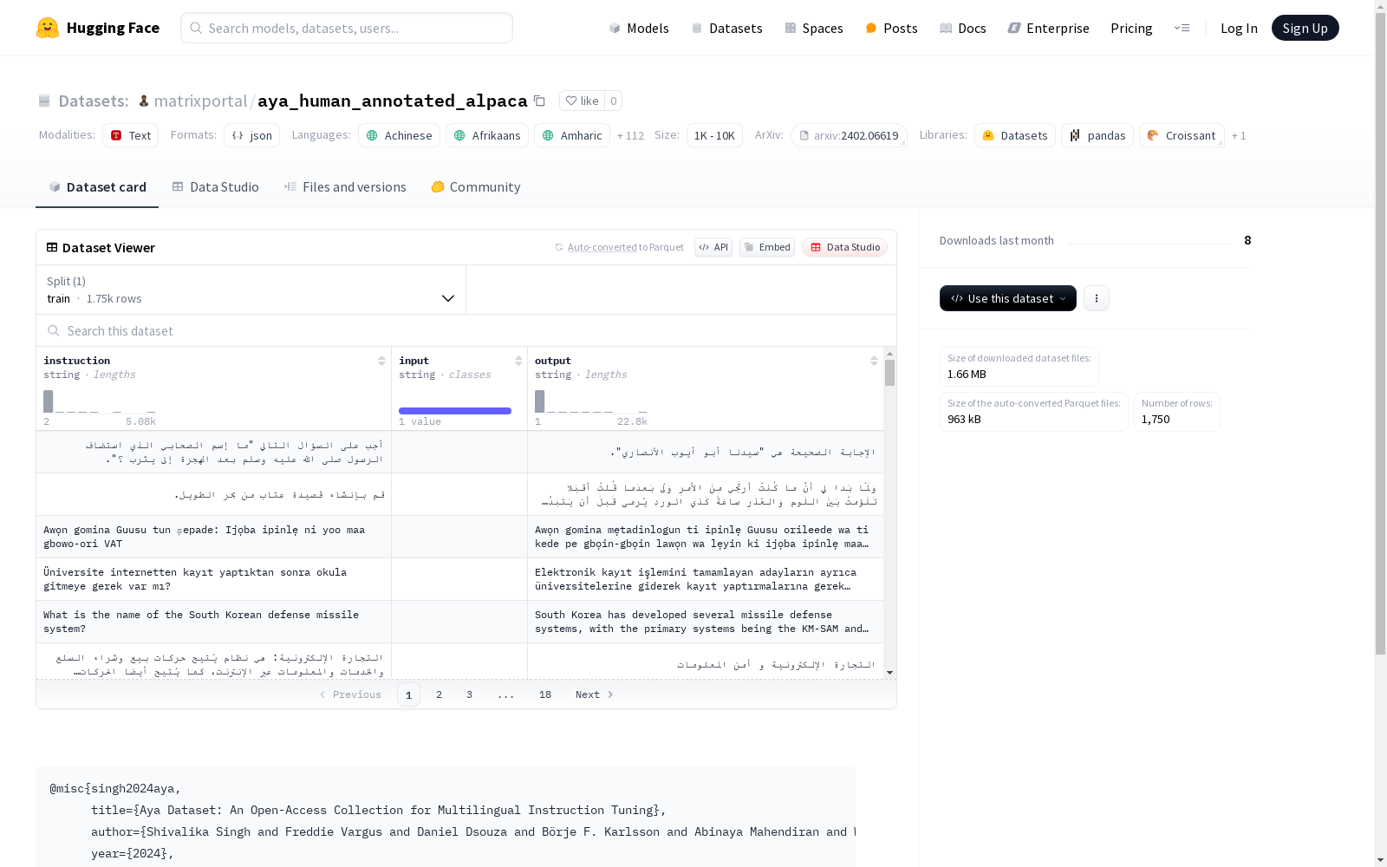Click the dataset viewer scroll-up arrow
This screenshot has height=867, width=1387.
889,354
